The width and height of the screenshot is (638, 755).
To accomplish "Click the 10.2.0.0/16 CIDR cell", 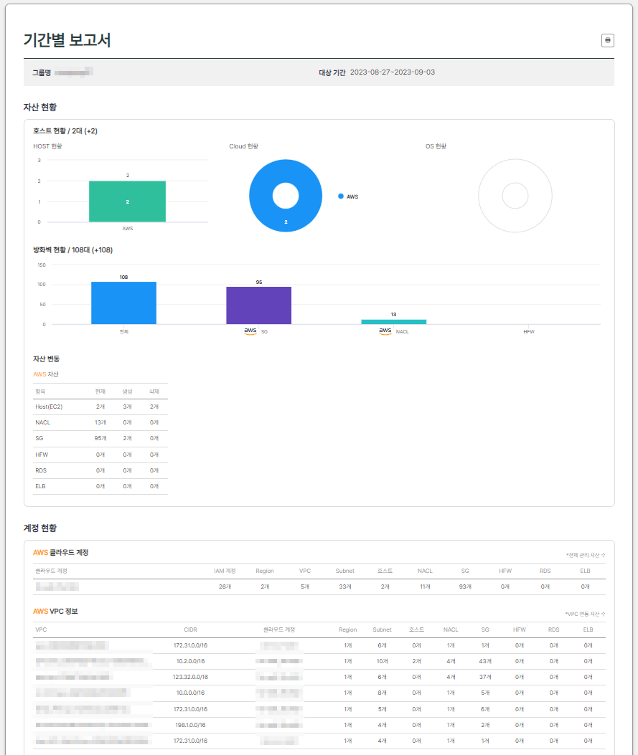I will point(190,661).
